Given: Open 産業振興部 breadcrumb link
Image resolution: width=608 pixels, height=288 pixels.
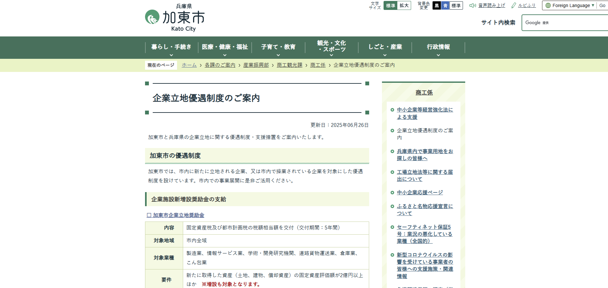Looking at the screenshot, I should 256,65.
